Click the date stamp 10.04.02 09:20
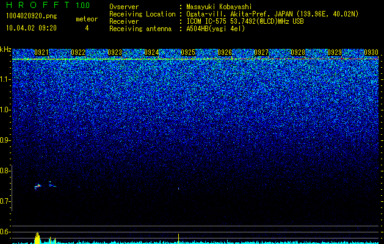 pos(31,28)
